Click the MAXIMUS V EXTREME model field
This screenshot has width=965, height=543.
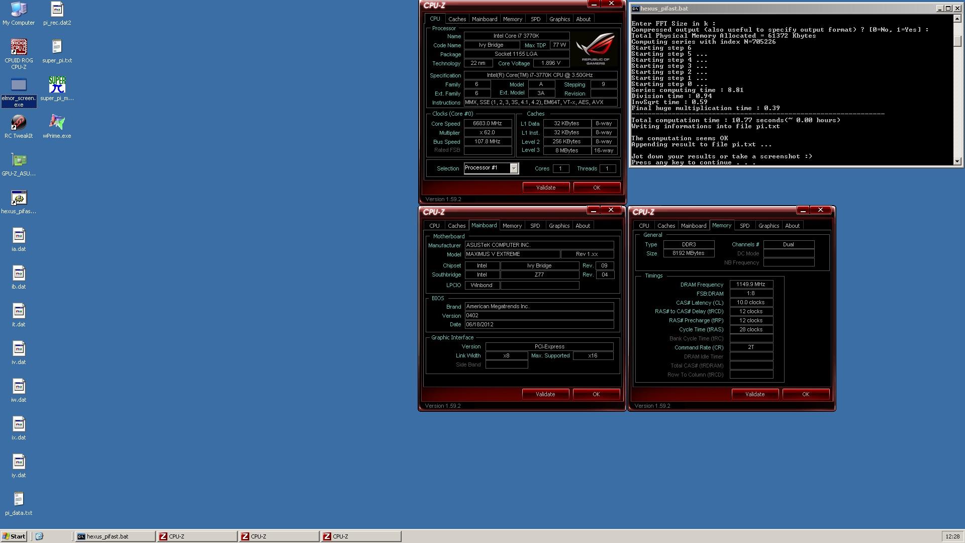(512, 254)
